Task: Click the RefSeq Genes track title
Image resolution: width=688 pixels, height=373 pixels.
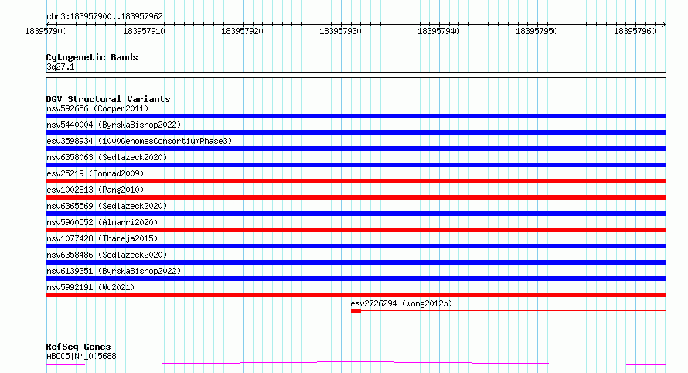Action: tap(78, 347)
